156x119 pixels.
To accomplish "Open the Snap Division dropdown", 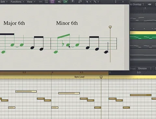I will pyautogui.click(x=144, y=69).
